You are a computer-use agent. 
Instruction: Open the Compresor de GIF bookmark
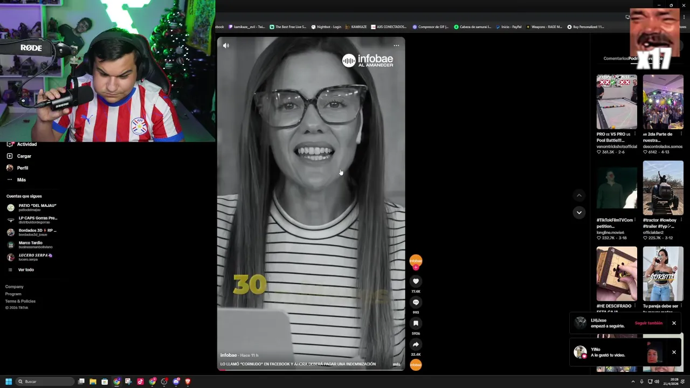point(431,27)
